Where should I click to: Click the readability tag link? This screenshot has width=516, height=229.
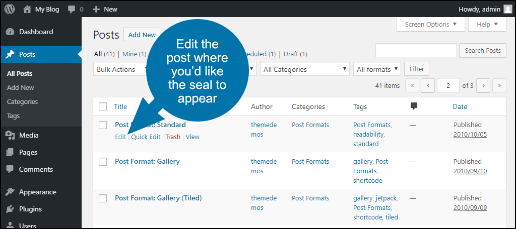(x=368, y=135)
